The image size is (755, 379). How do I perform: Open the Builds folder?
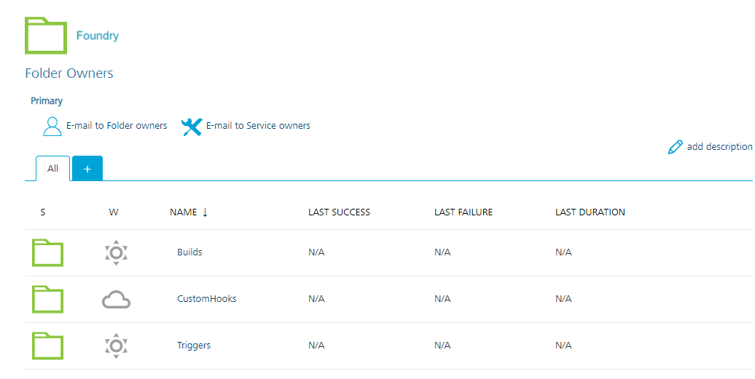pos(189,252)
